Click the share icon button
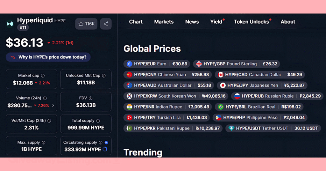This screenshot has height=171, width=326. pos(106,24)
